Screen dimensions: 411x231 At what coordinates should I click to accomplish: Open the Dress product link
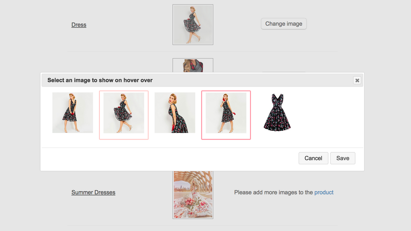point(79,25)
